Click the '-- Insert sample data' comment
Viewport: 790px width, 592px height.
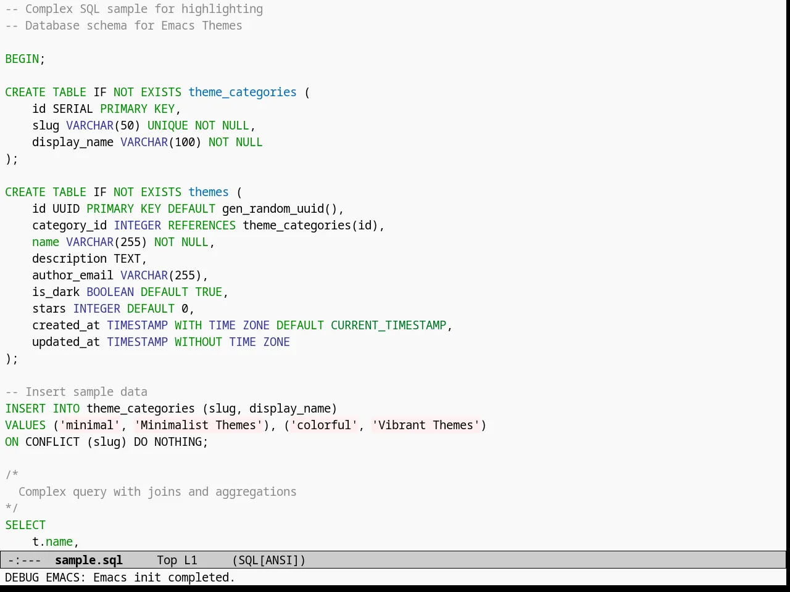pyautogui.click(x=77, y=392)
